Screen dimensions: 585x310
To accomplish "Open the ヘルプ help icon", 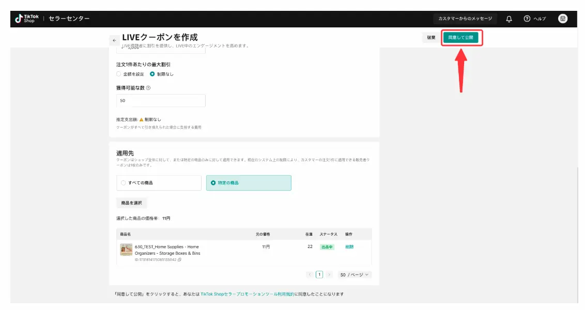I will (527, 19).
